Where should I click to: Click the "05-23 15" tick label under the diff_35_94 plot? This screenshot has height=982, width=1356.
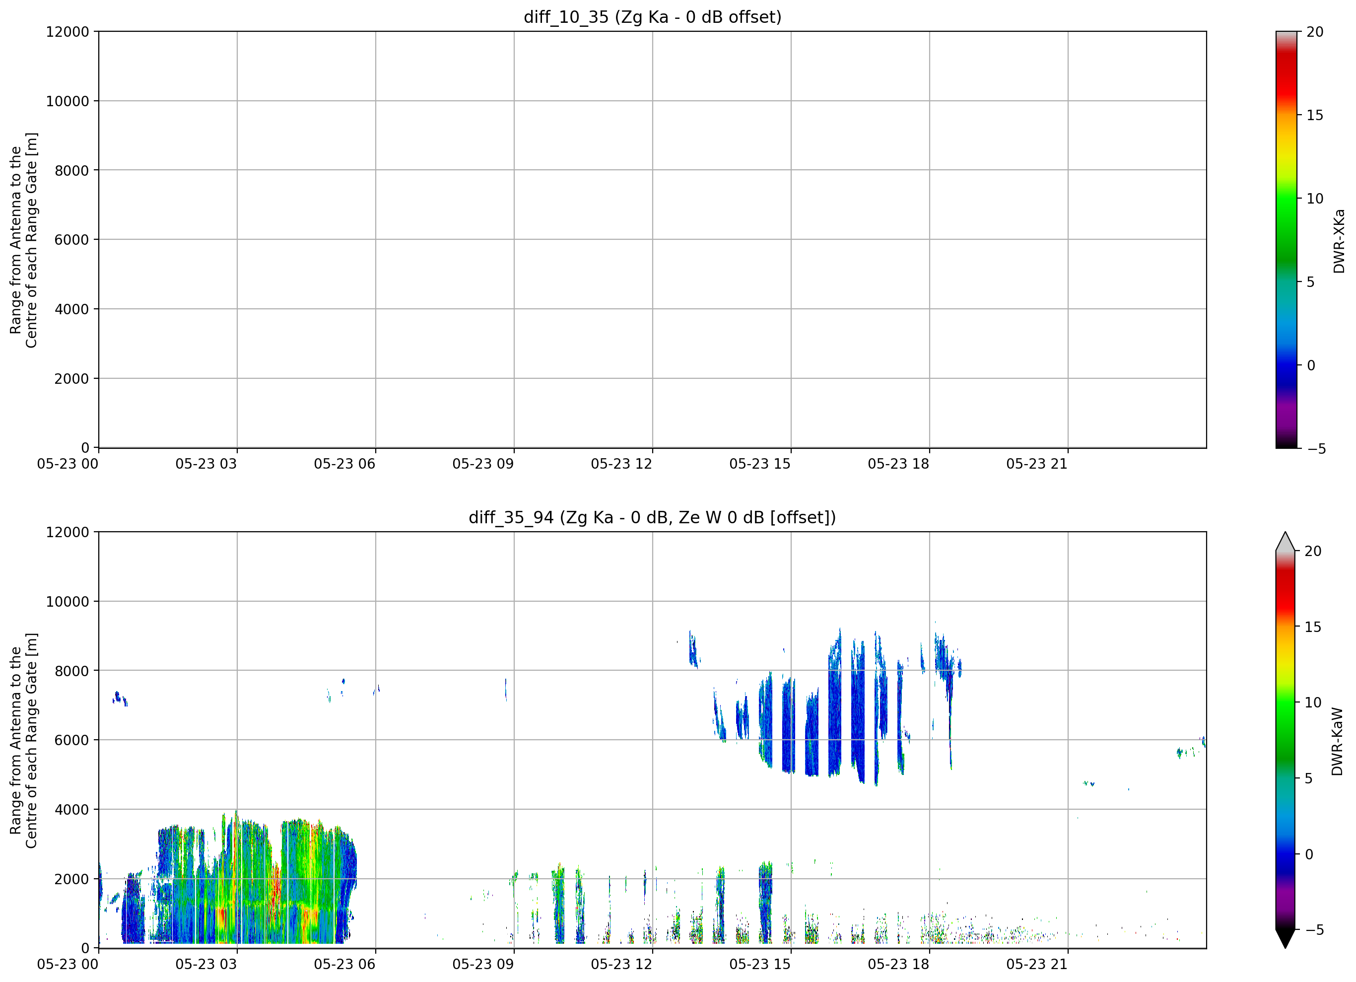click(x=760, y=965)
